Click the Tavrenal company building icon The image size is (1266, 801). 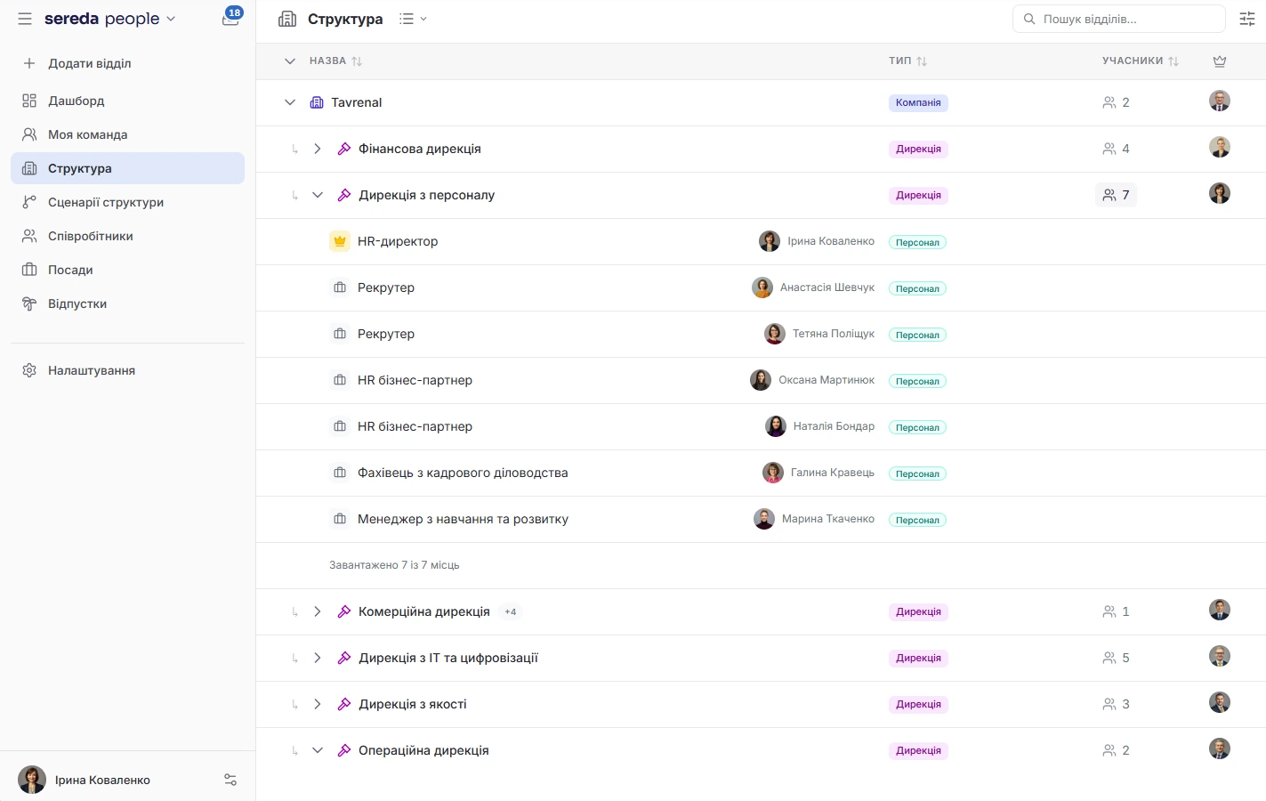(x=317, y=102)
